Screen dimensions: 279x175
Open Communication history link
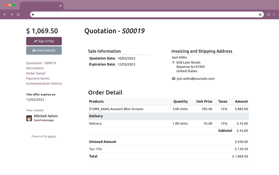(44, 83)
